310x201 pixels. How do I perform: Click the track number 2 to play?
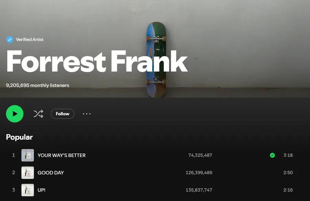point(13,172)
